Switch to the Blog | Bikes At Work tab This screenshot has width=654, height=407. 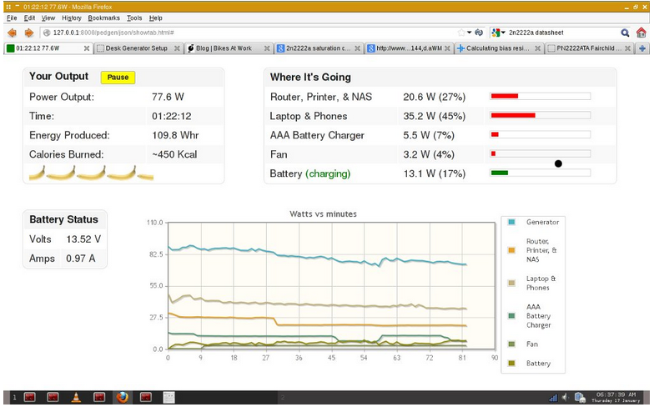point(224,48)
